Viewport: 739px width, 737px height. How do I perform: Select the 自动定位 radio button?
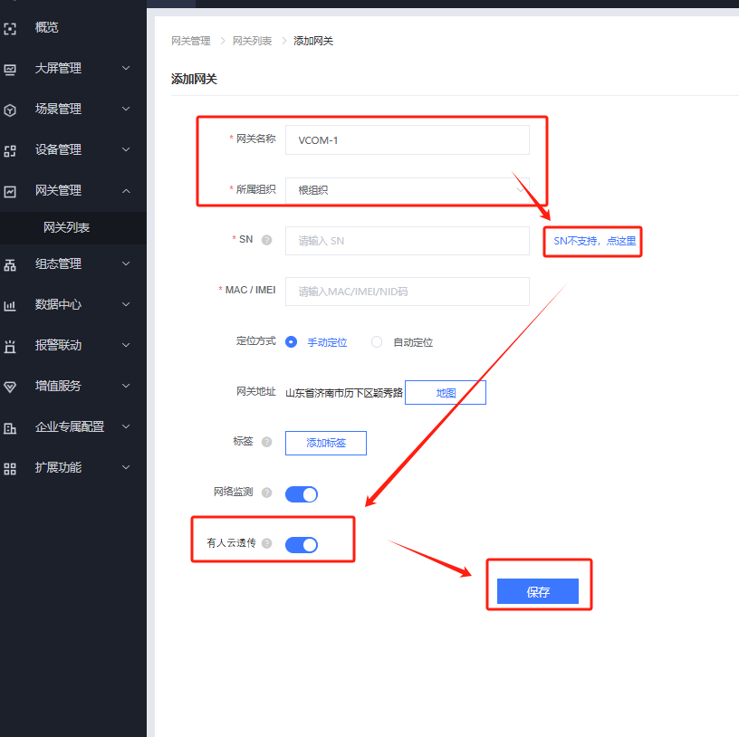coord(377,342)
